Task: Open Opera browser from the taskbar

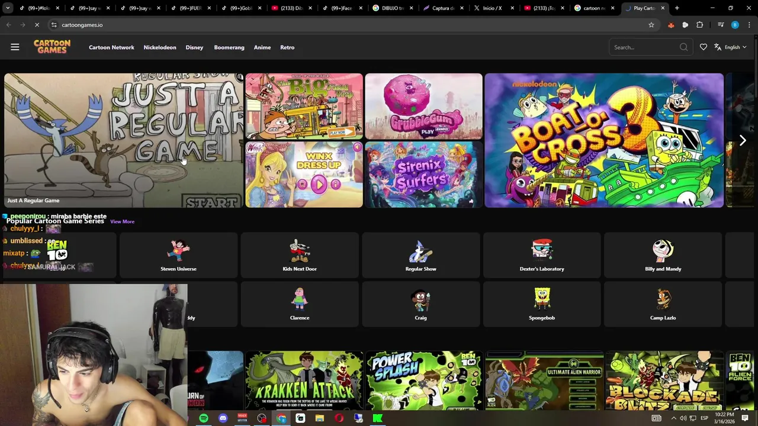Action: pos(339,418)
